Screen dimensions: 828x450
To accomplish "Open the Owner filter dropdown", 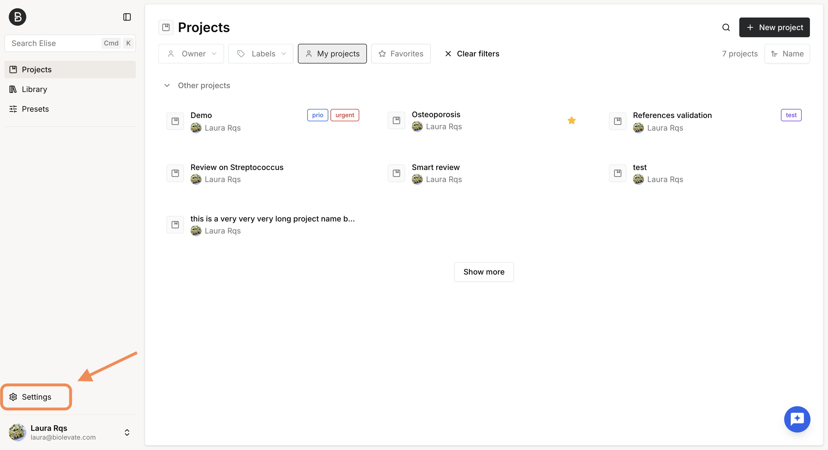I will coord(191,54).
